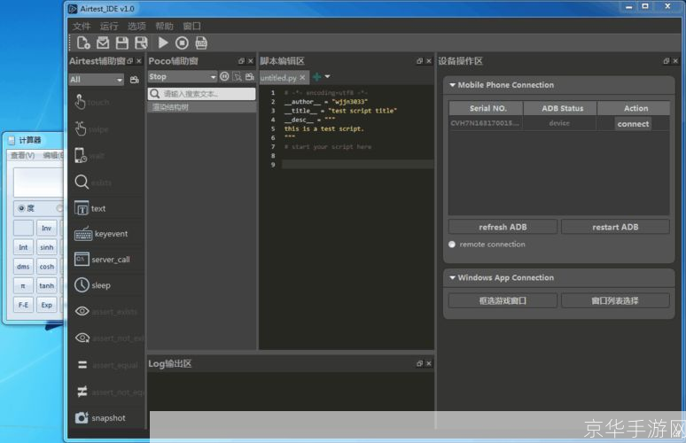Viewport: 686px width, 443px height.
Task: Click the Poco pause icon
Action: click(x=224, y=76)
